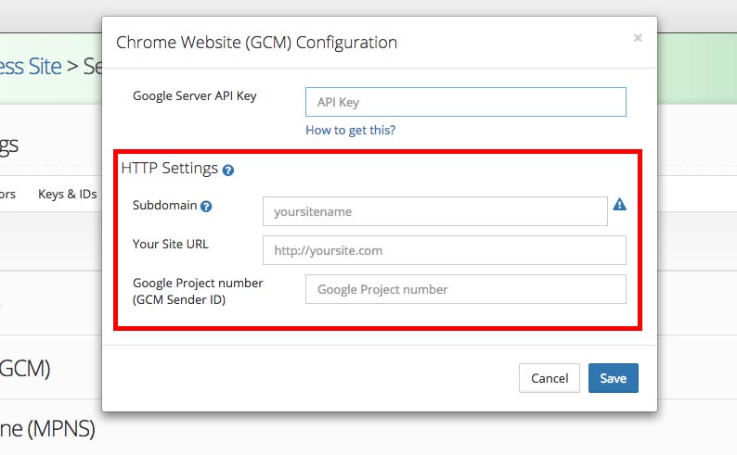Viewport: 737px width, 455px height.
Task: Click the "Google Project number (GCM Sender ID)" label
Action: pyautogui.click(x=198, y=290)
